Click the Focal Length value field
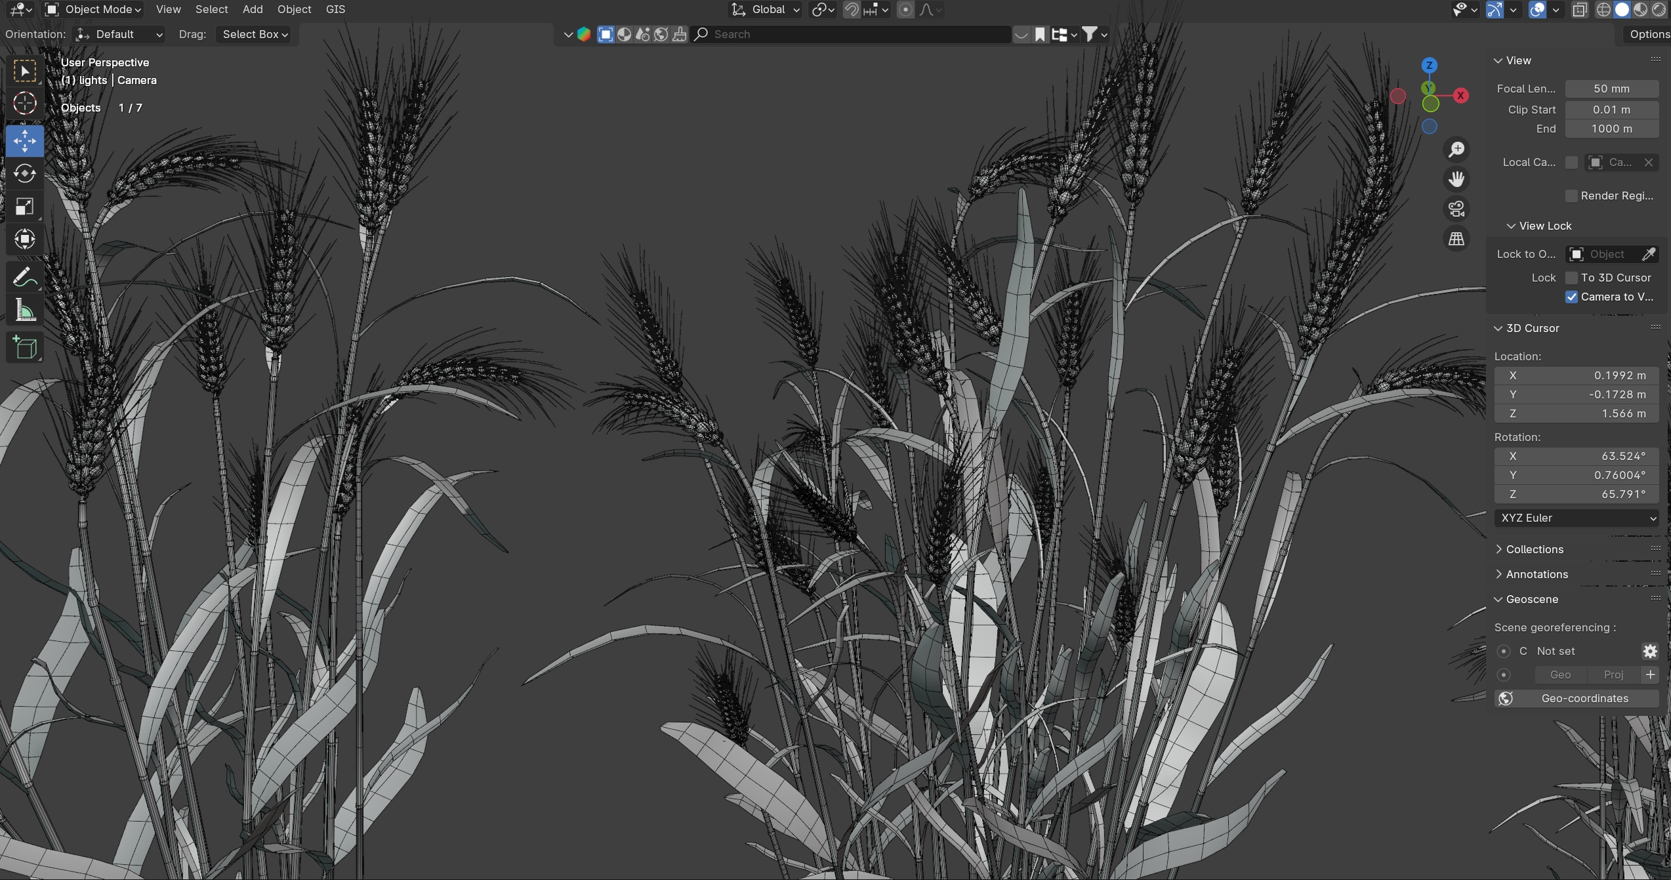The height and width of the screenshot is (880, 1671). click(1611, 89)
